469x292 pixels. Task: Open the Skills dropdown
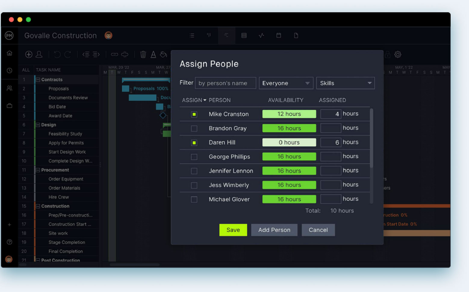(345, 83)
